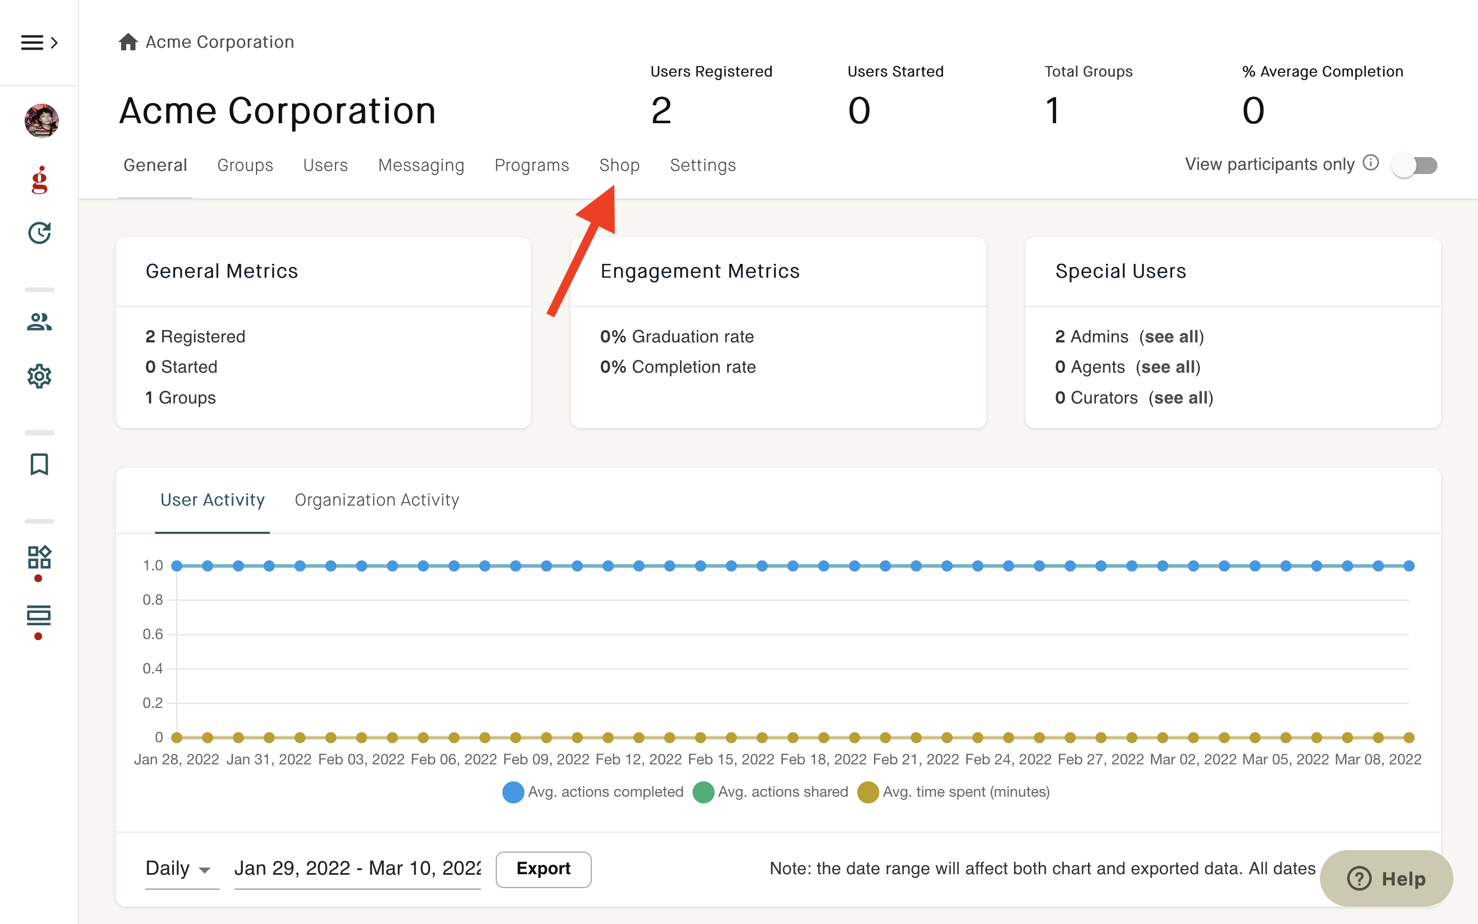Select the General tab
1478x924 pixels.
point(155,165)
